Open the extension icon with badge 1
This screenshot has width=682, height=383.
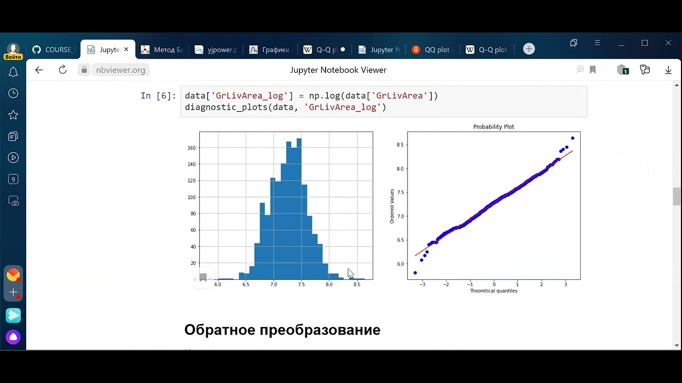[623, 70]
